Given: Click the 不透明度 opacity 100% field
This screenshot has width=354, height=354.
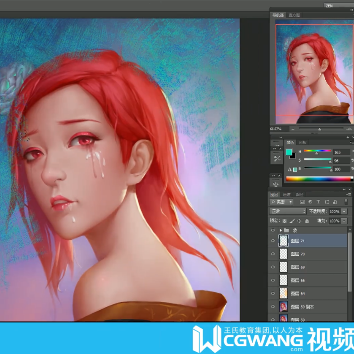Looking at the screenshot, I should tap(334, 212).
